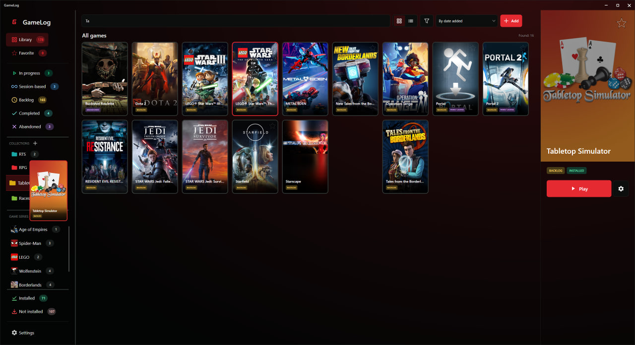Select the Wolfenstein game series
635x345 pixels.
pyautogui.click(x=32, y=271)
